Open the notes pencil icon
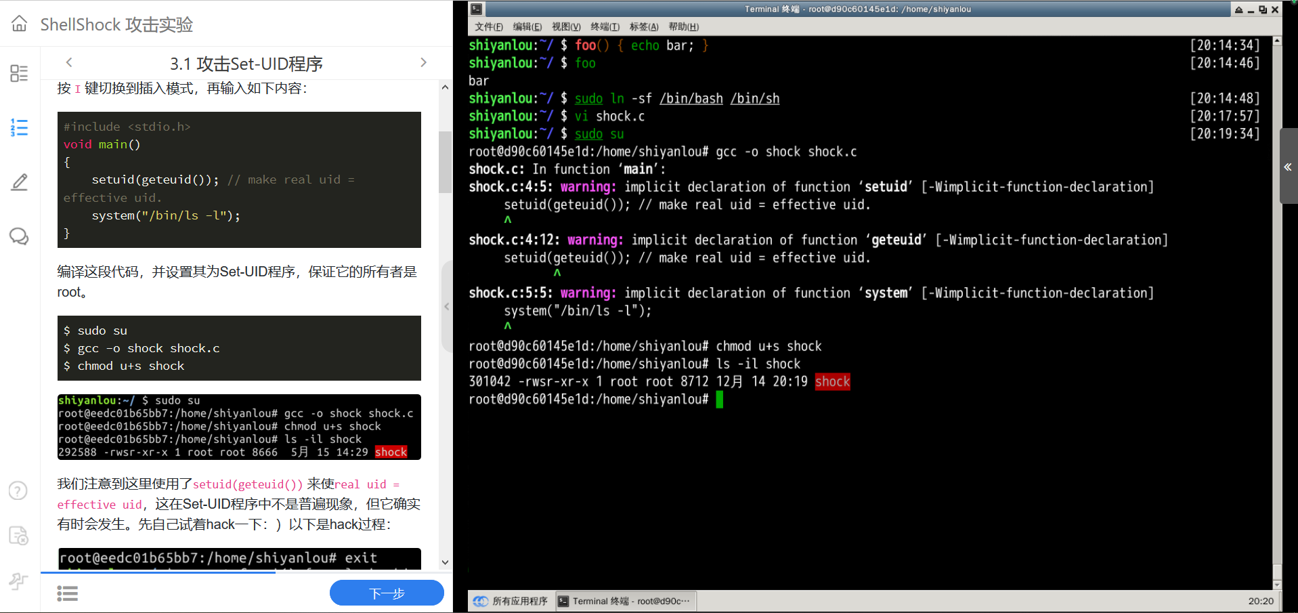 [x=19, y=182]
